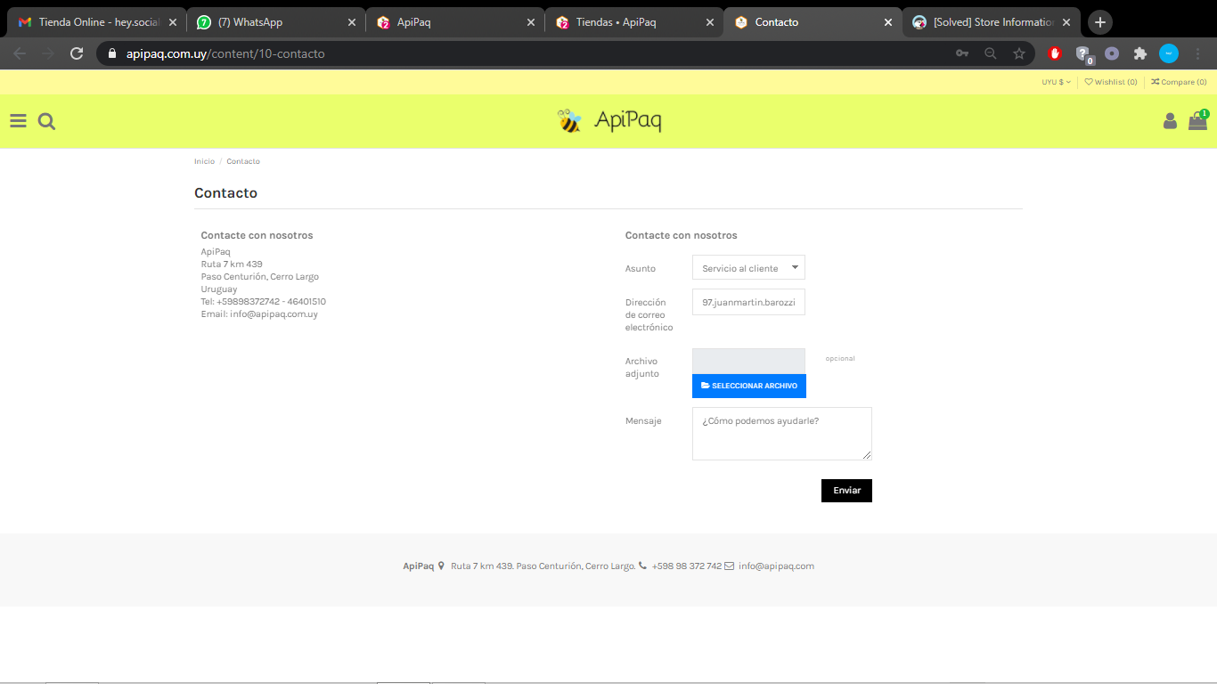Click the 'Paso Centurión, Cerro Largo' line

pos(260,277)
